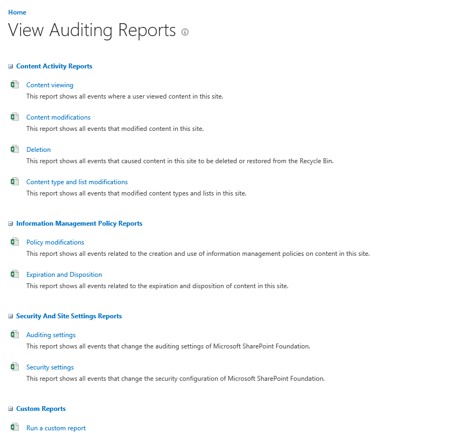Collapse the Content Activity Reports section
This screenshot has height=433, width=460.
(10, 66)
